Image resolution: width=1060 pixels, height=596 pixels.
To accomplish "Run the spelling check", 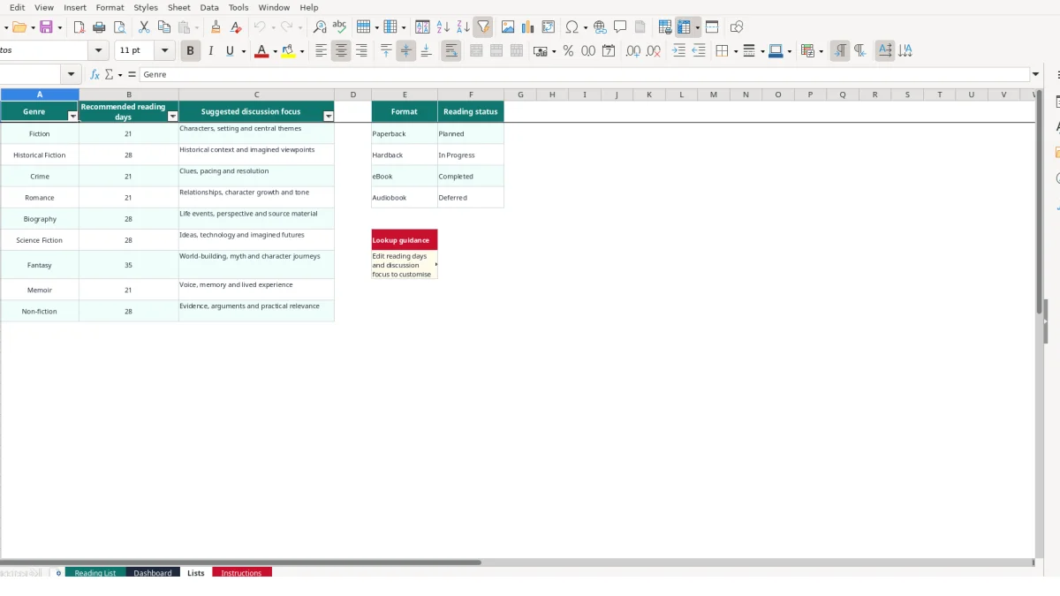I will tap(338, 27).
